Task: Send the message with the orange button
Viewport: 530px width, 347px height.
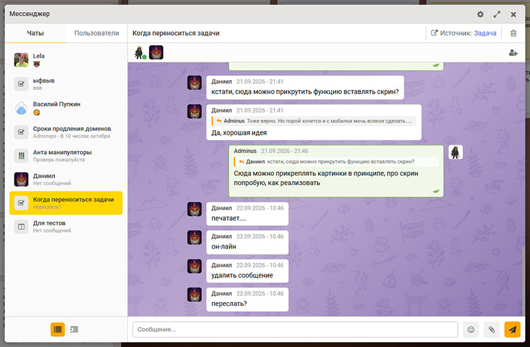Action: tap(512, 329)
